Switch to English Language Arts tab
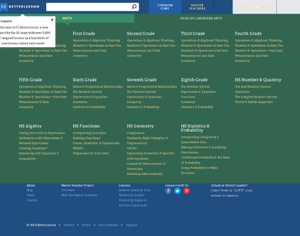This screenshot has height=236, width=300. pyautogui.click(x=201, y=18)
